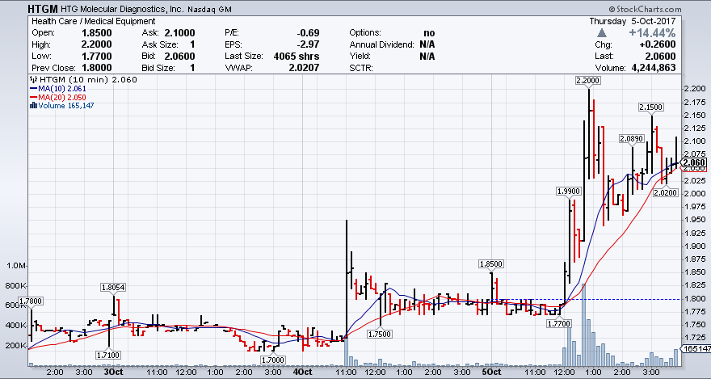Select the 2.2000 high price label

tap(587, 81)
